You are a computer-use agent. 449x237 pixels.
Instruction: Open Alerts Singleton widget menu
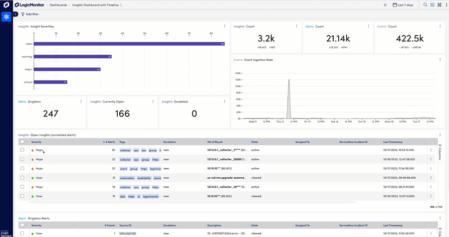[x=81, y=102]
